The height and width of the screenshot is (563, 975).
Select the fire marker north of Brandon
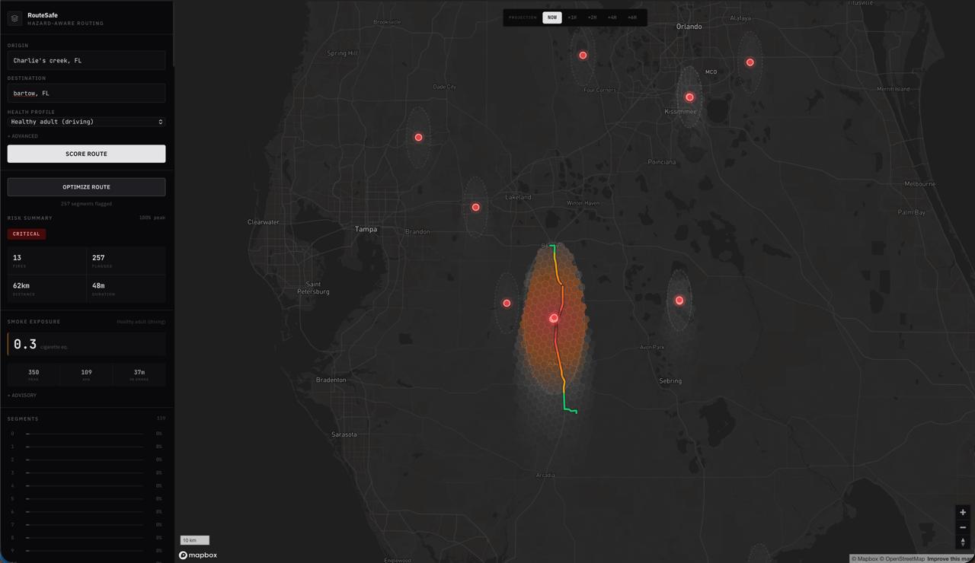tap(418, 138)
